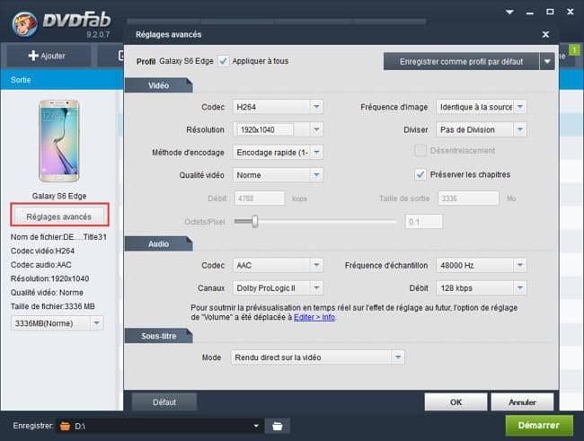584x441 pixels.
Task: Confirm settings with the OK button
Action: (456, 402)
